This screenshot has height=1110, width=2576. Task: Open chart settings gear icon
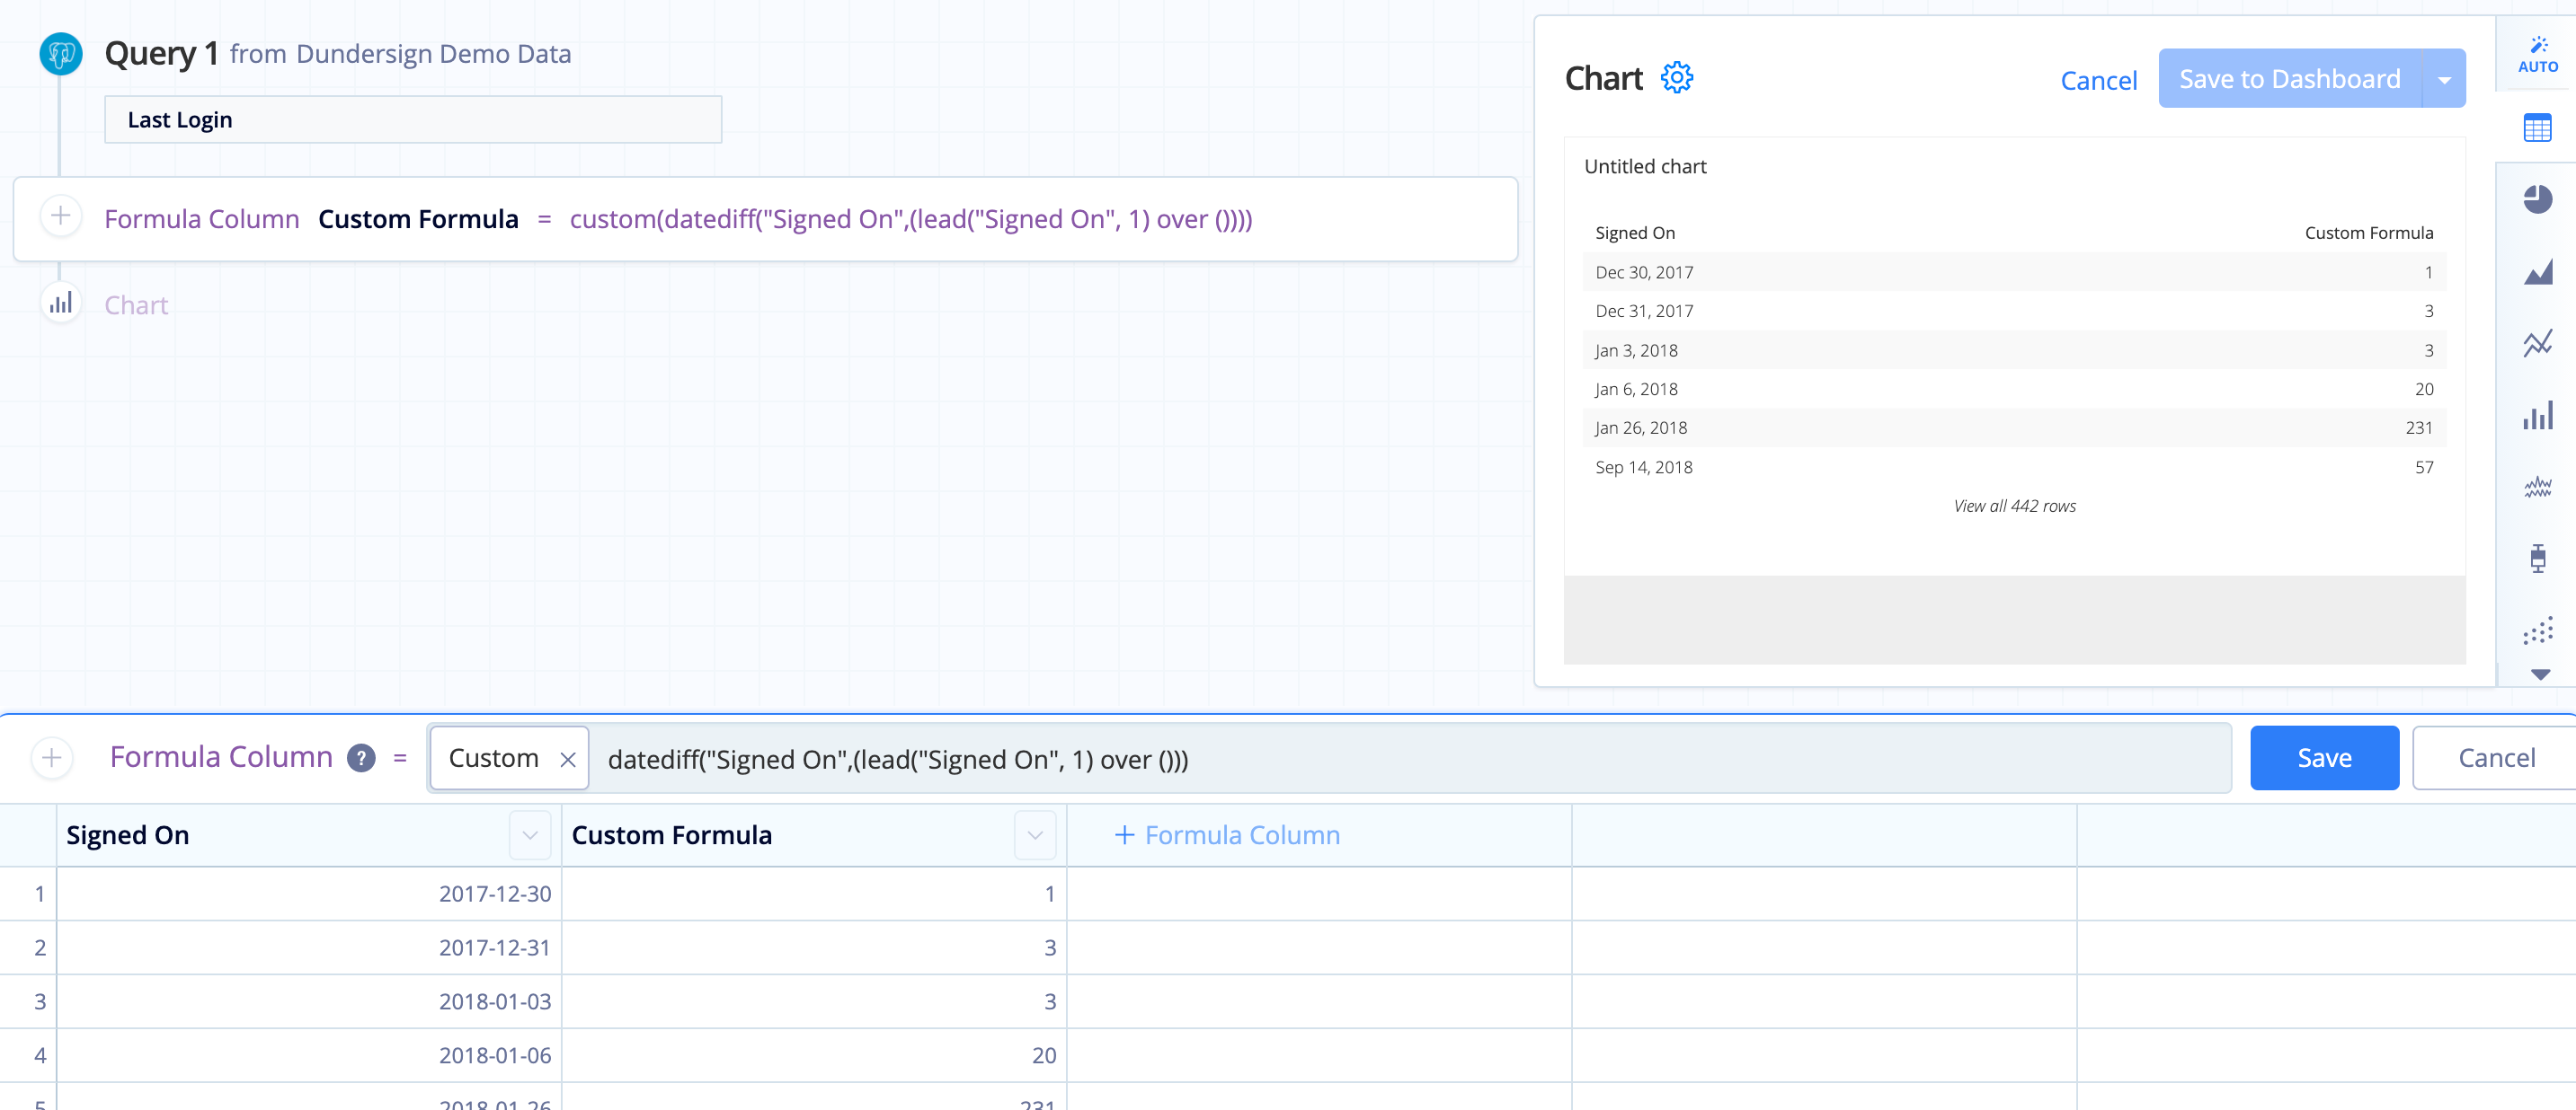tap(1677, 78)
